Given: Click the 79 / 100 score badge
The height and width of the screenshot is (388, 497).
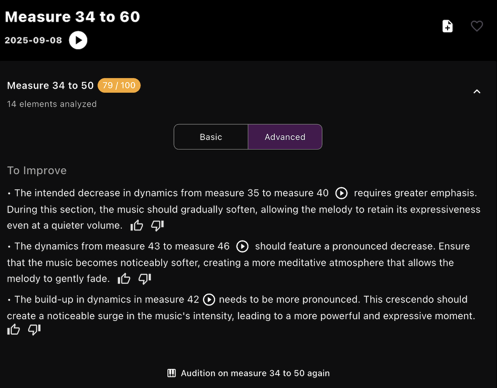Looking at the screenshot, I should (119, 86).
